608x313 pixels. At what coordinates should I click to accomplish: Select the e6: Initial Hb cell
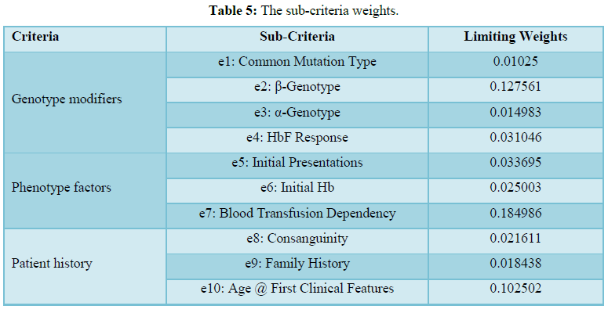[297, 188]
